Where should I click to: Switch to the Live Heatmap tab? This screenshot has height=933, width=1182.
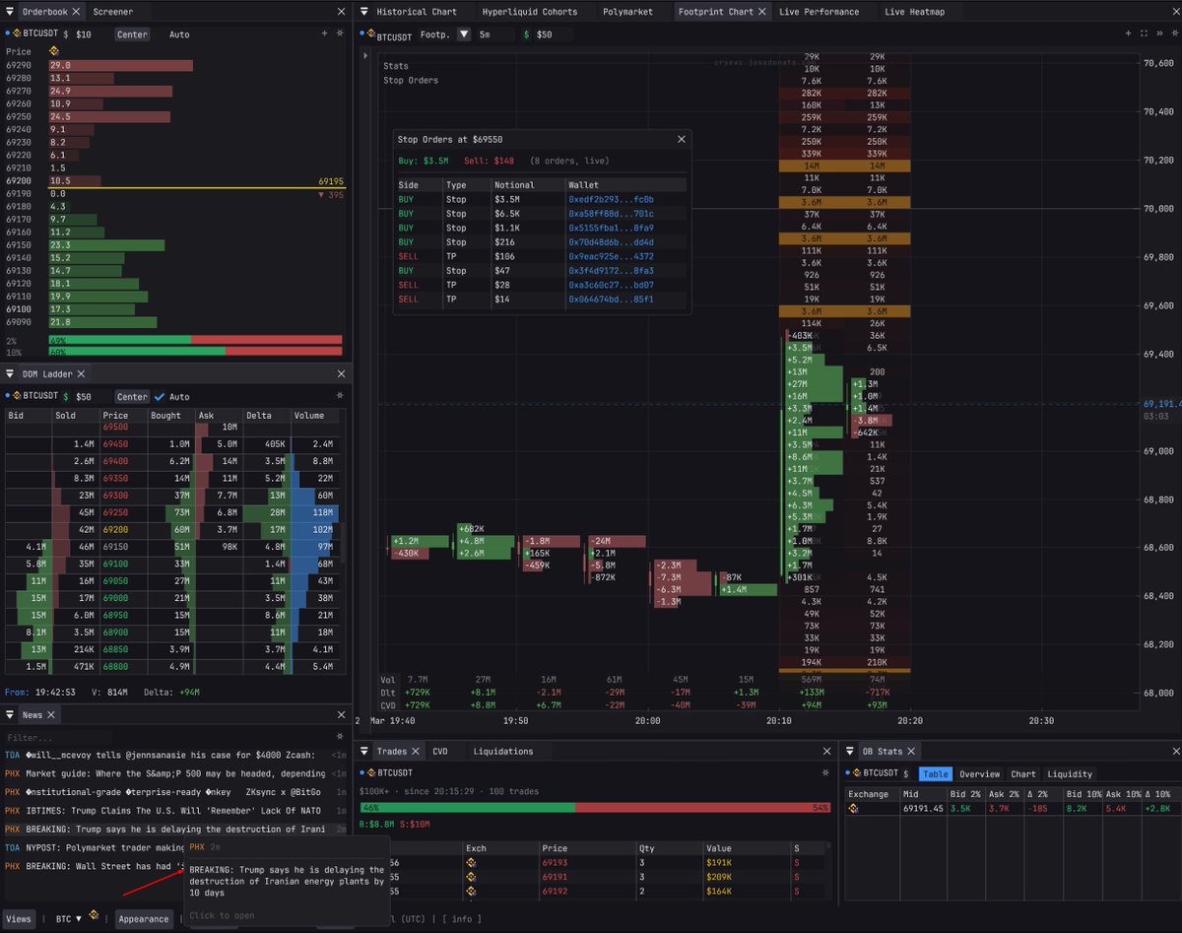pyautogui.click(x=914, y=12)
